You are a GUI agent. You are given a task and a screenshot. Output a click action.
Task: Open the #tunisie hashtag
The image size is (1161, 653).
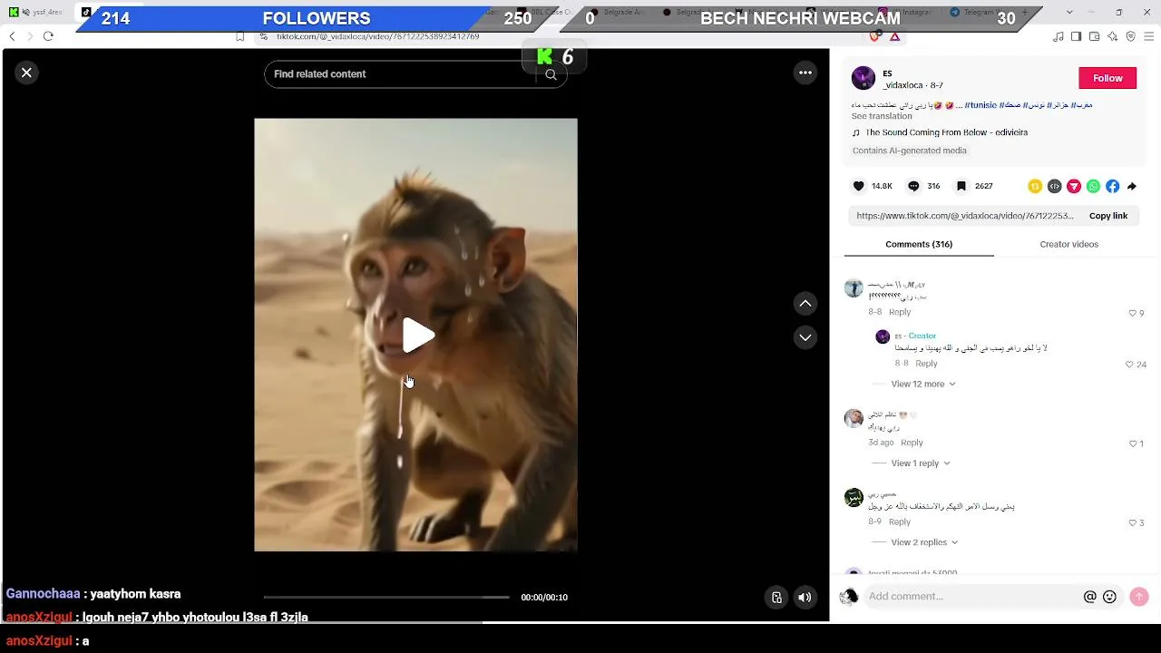coord(980,105)
